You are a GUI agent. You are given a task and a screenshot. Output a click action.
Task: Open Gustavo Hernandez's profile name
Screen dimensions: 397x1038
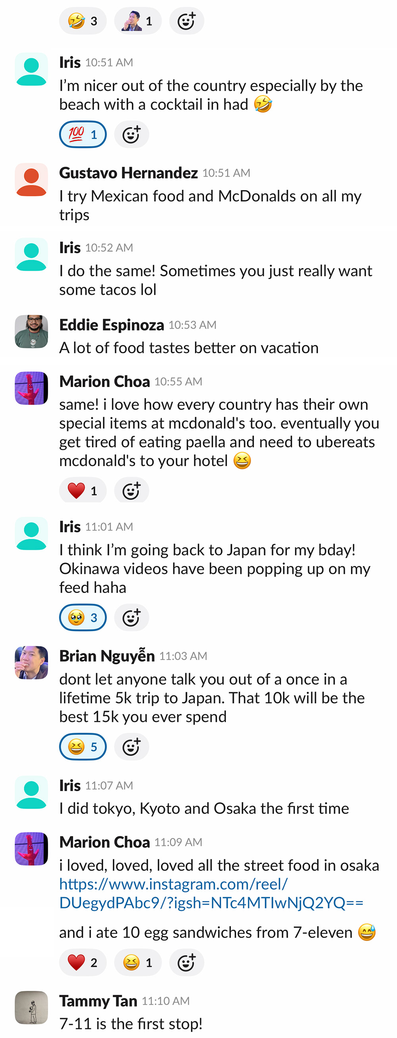pos(128,173)
